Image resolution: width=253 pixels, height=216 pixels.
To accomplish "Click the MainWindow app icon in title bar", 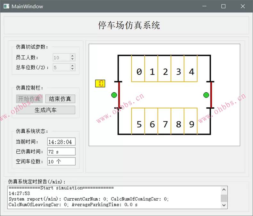I will pyautogui.click(x=6, y=6).
